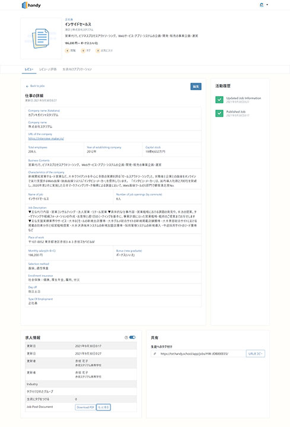Click the Job Post Document row label

point(40,407)
